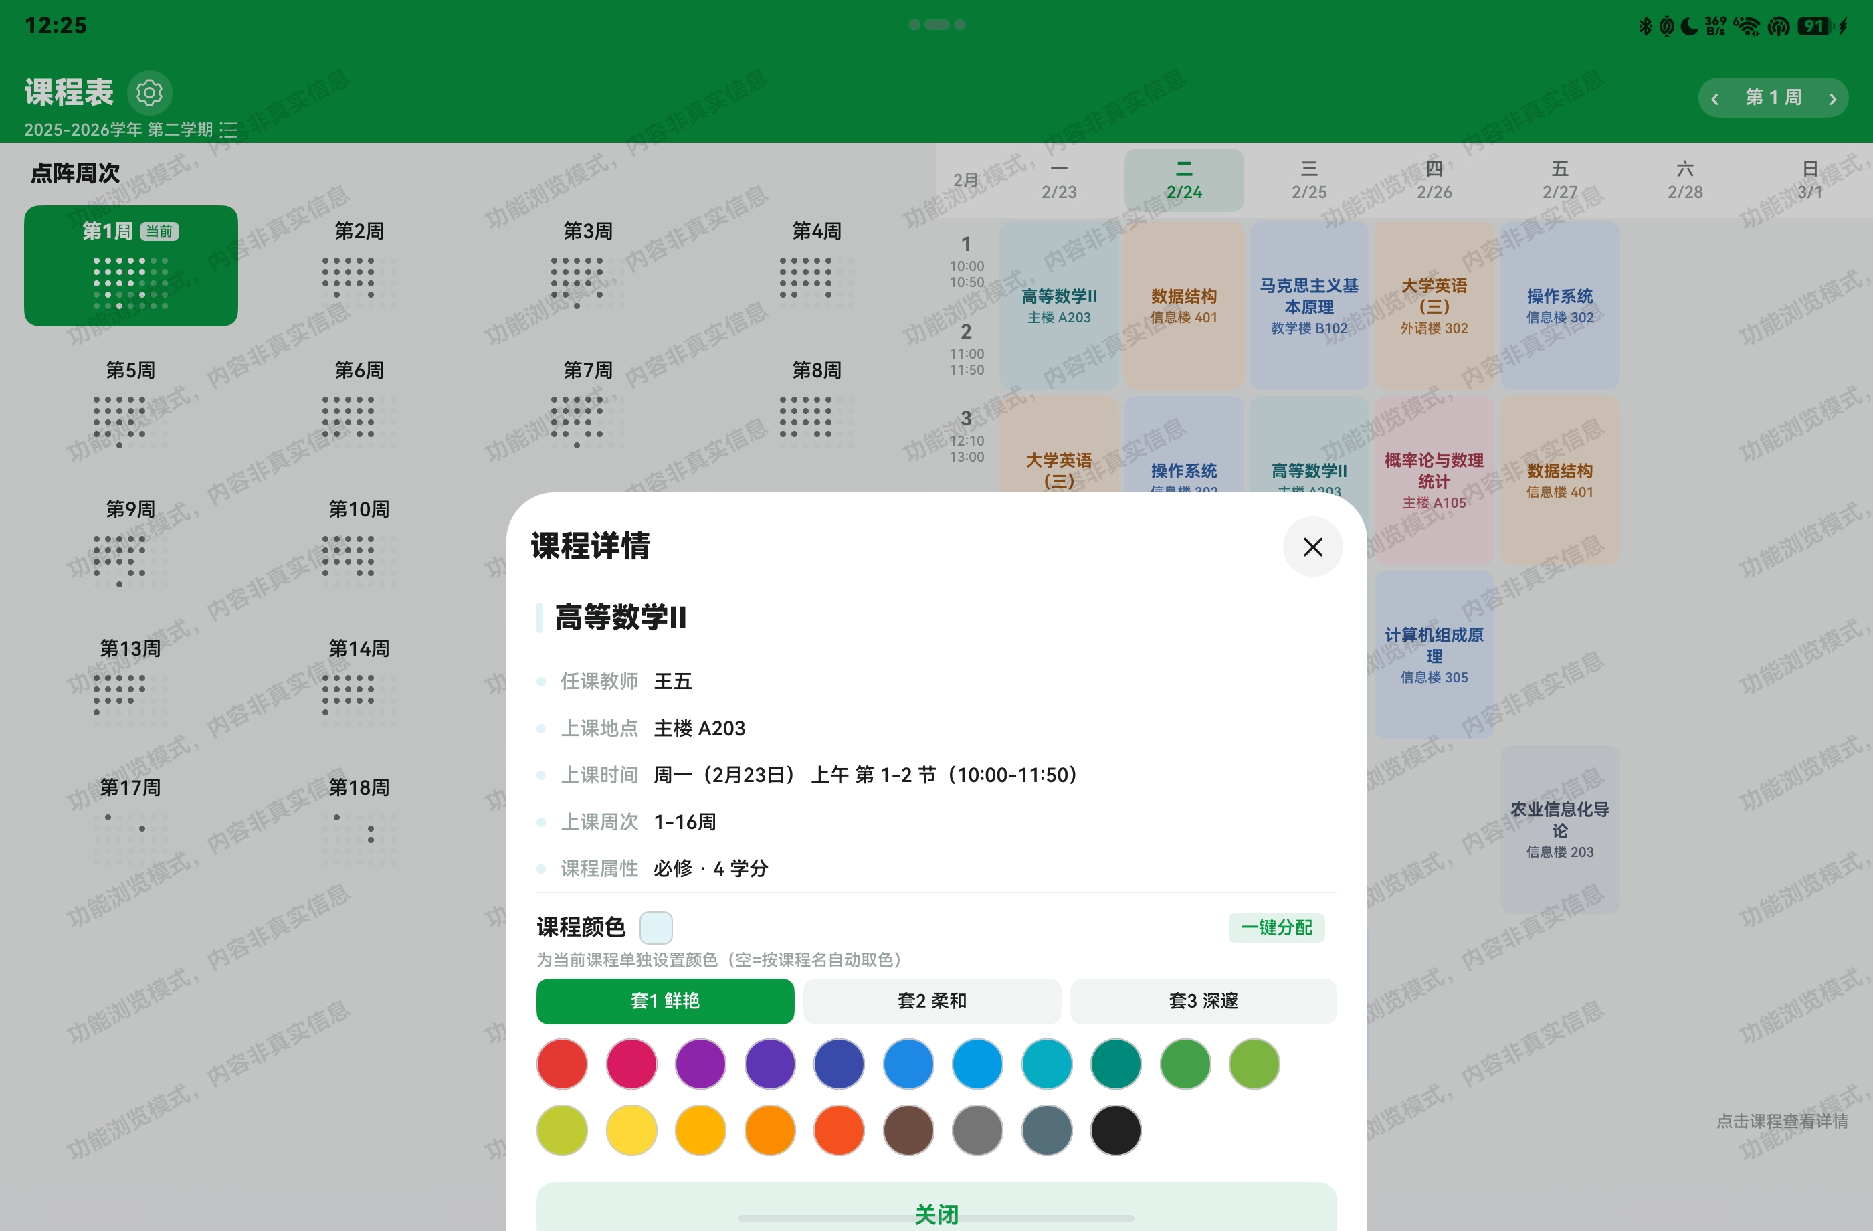The height and width of the screenshot is (1231, 1873).
Task: Open timetable settings gear icon
Action: coord(150,93)
